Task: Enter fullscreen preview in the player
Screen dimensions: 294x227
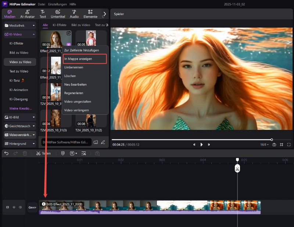Action: (289, 145)
